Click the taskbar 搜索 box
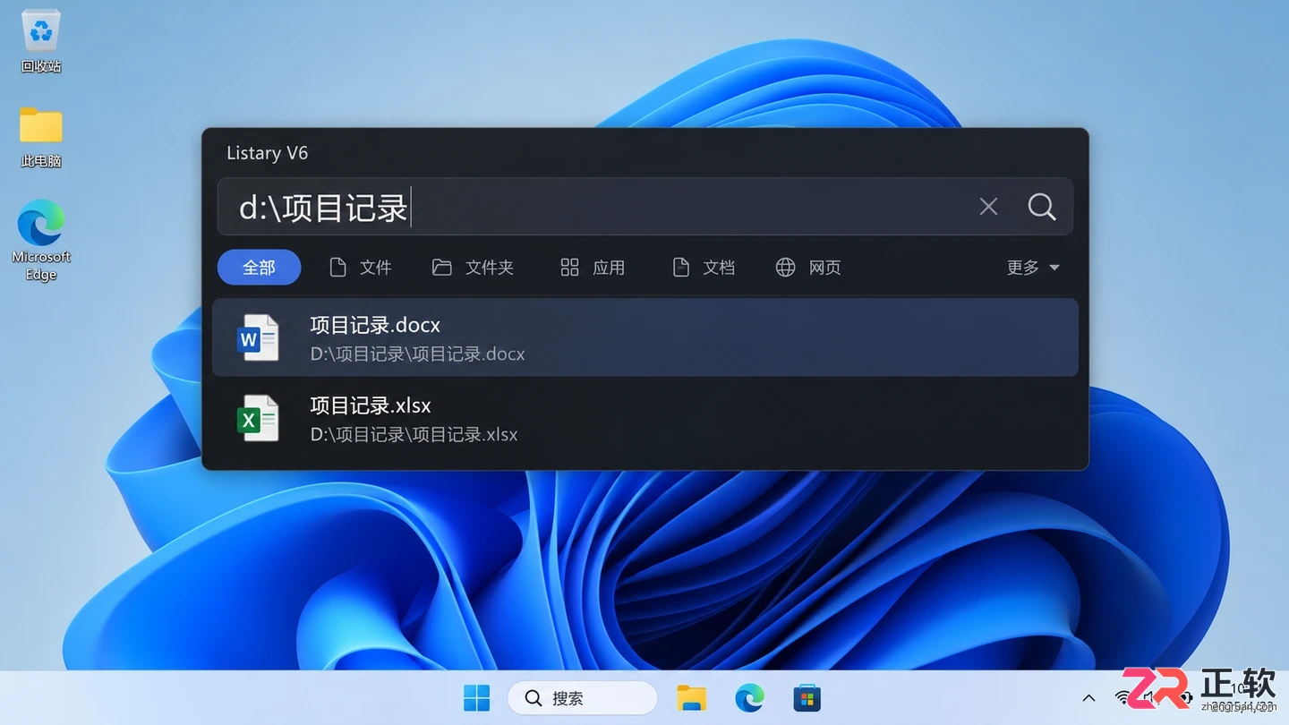 click(x=582, y=698)
